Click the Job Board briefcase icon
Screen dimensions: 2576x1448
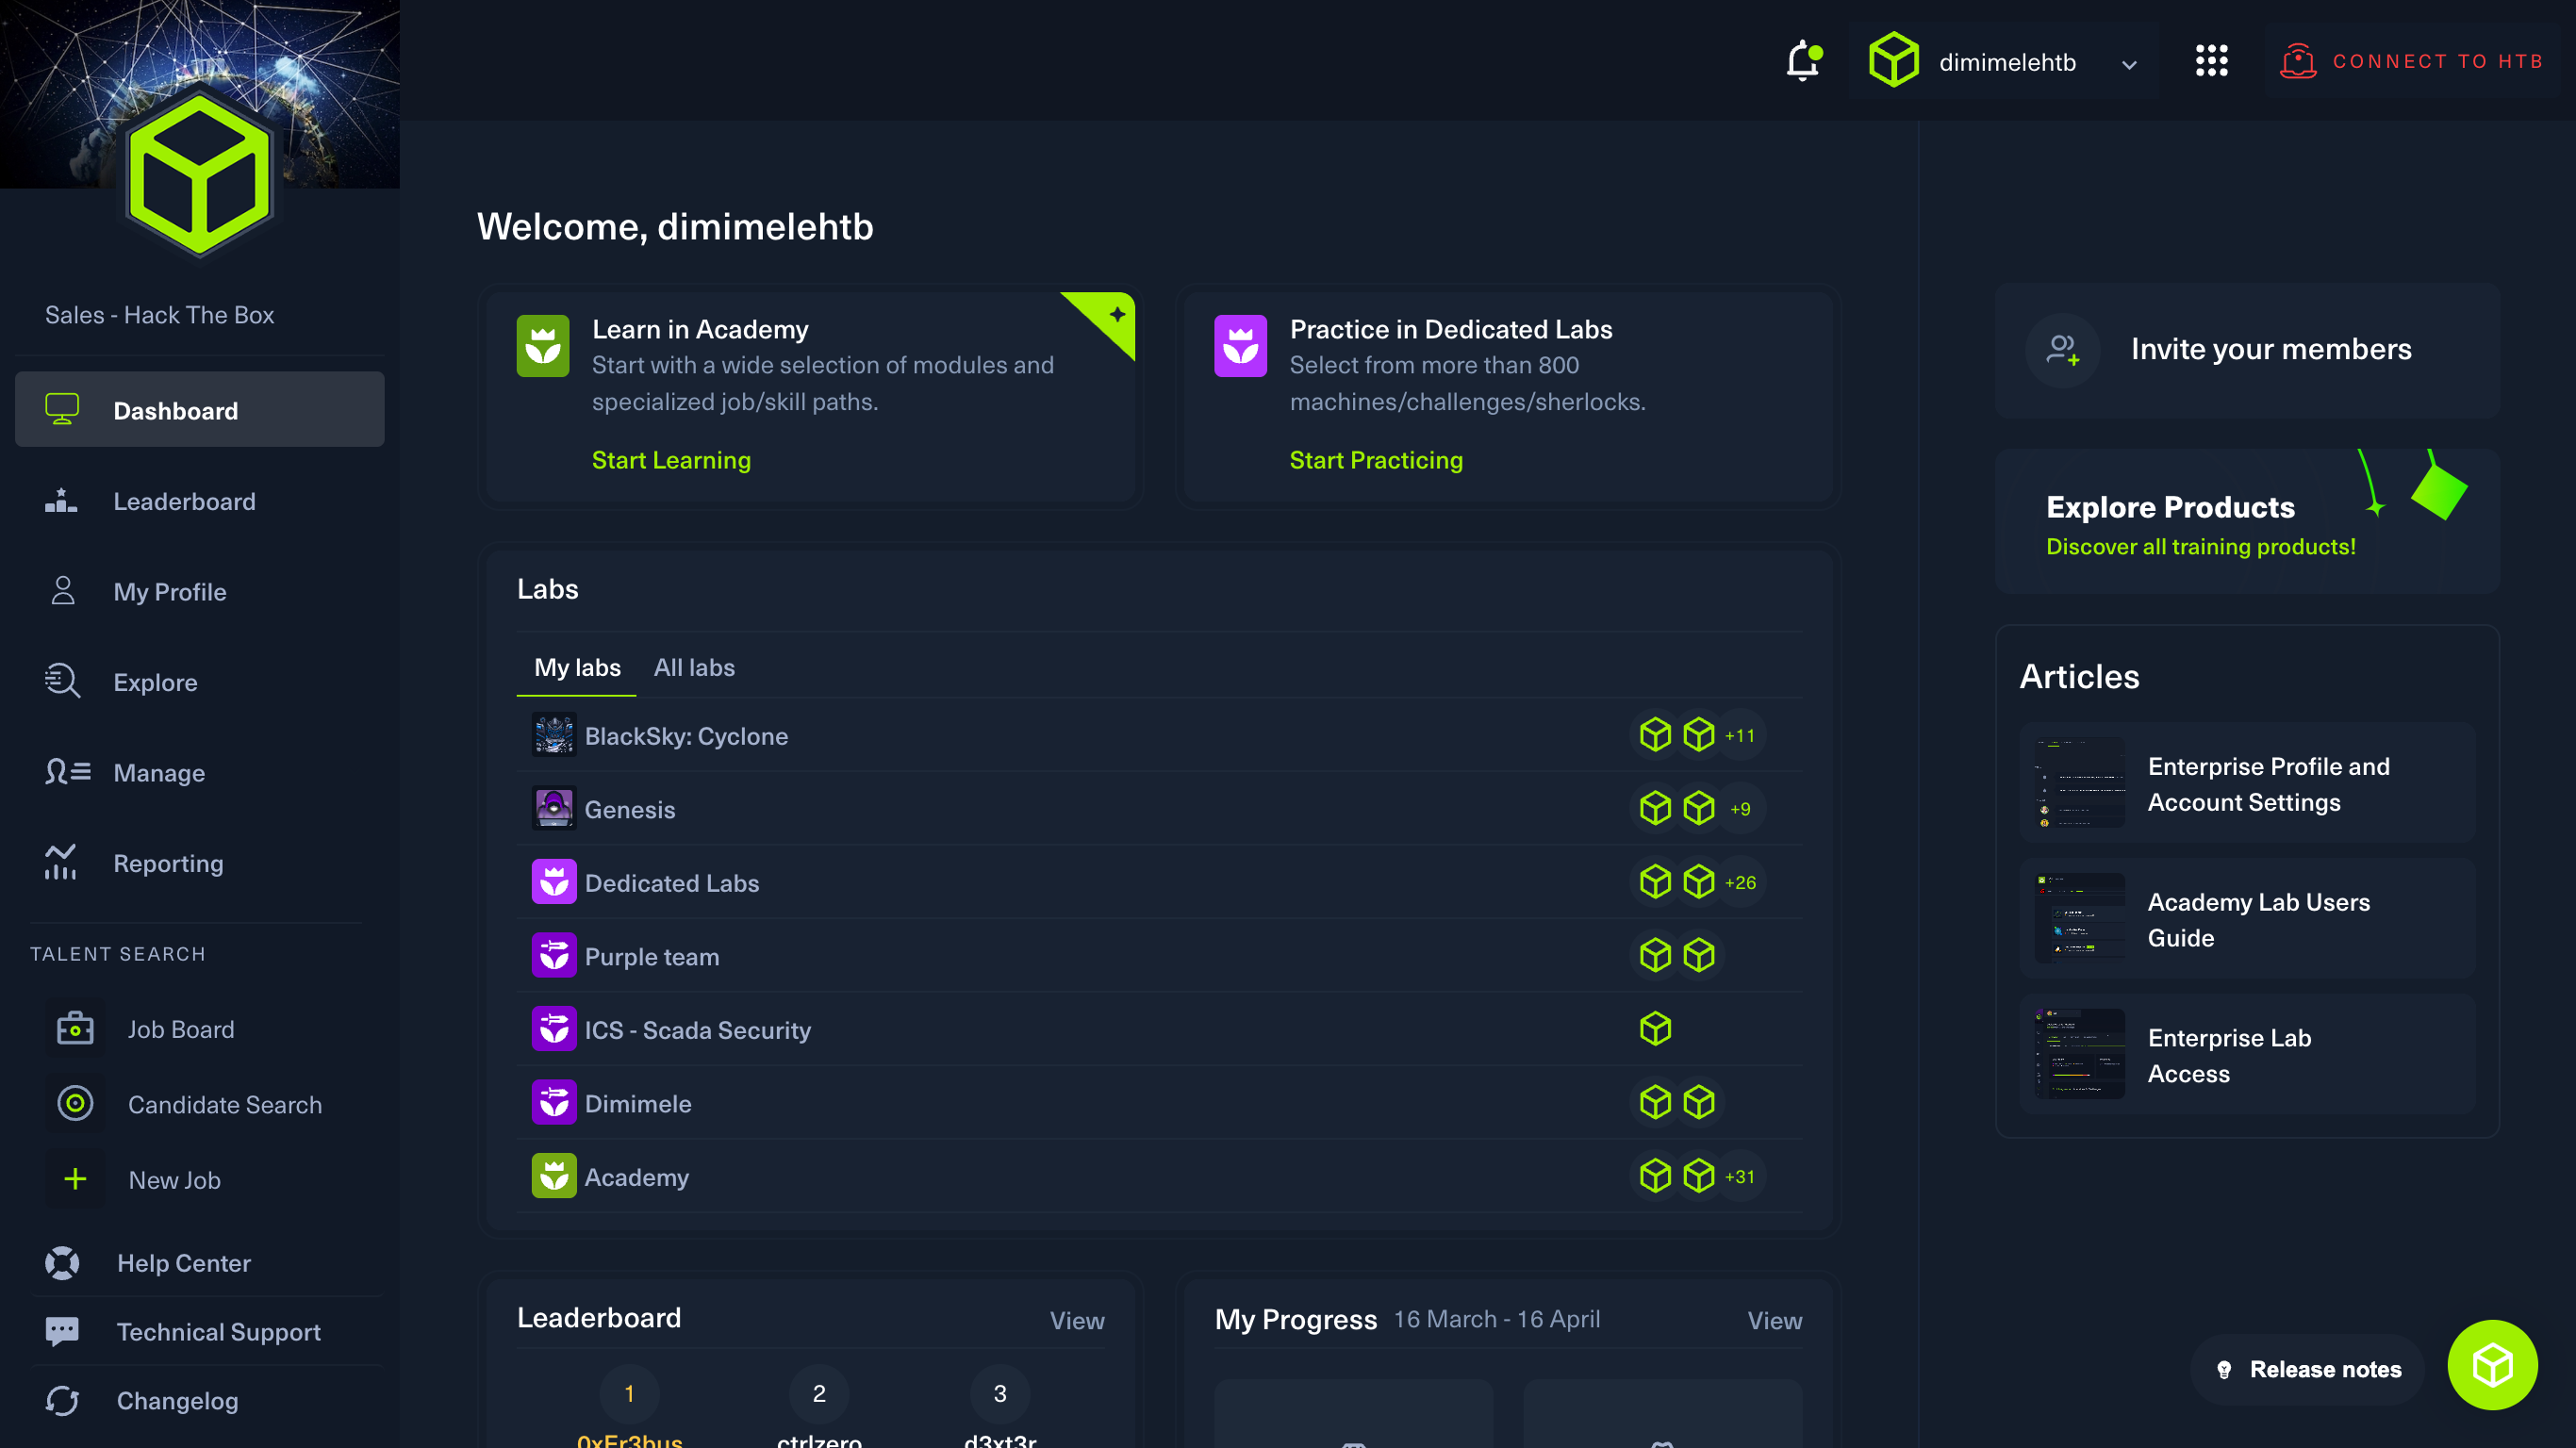click(x=75, y=1029)
